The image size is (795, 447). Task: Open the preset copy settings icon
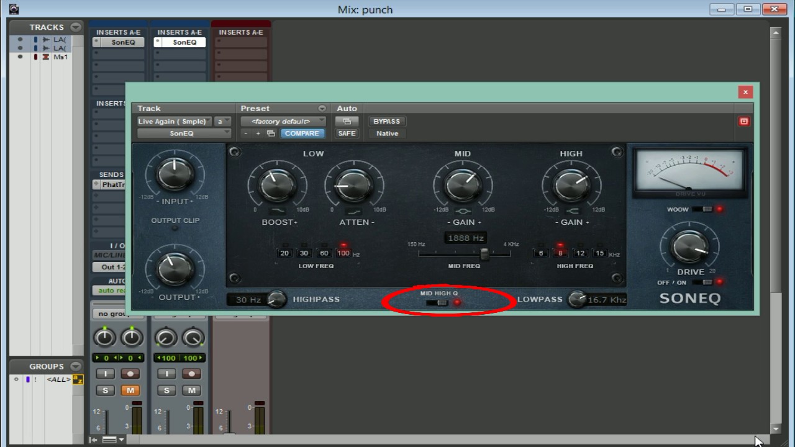click(271, 133)
